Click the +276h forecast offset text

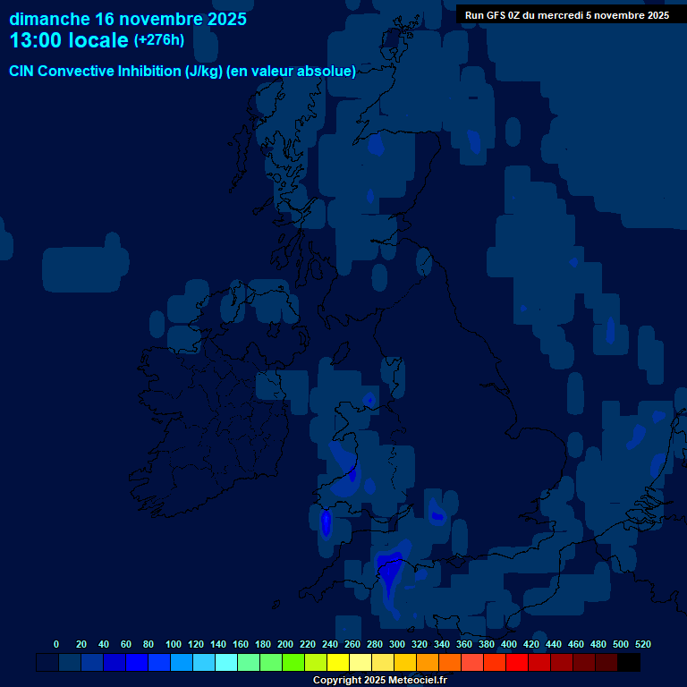point(159,40)
